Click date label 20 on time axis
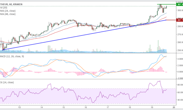Viewport: 183px width, 110px height. (x=174, y=107)
